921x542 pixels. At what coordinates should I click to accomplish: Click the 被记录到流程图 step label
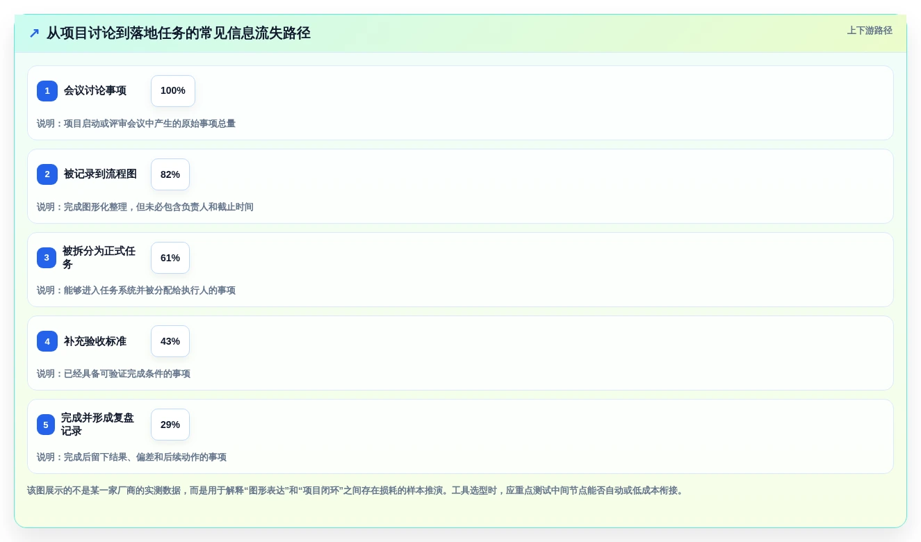100,174
